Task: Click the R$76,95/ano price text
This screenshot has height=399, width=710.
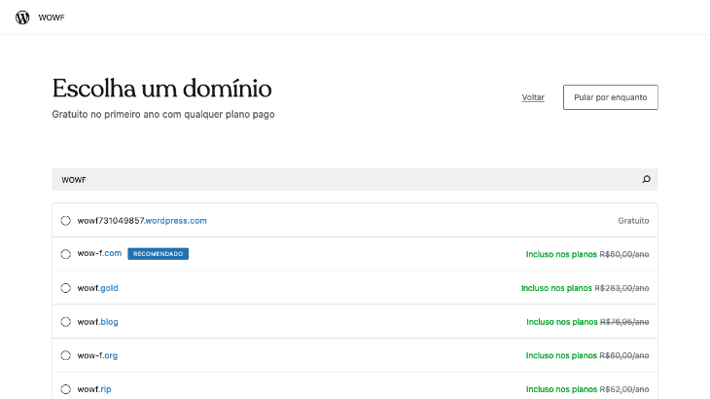Action: point(624,322)
